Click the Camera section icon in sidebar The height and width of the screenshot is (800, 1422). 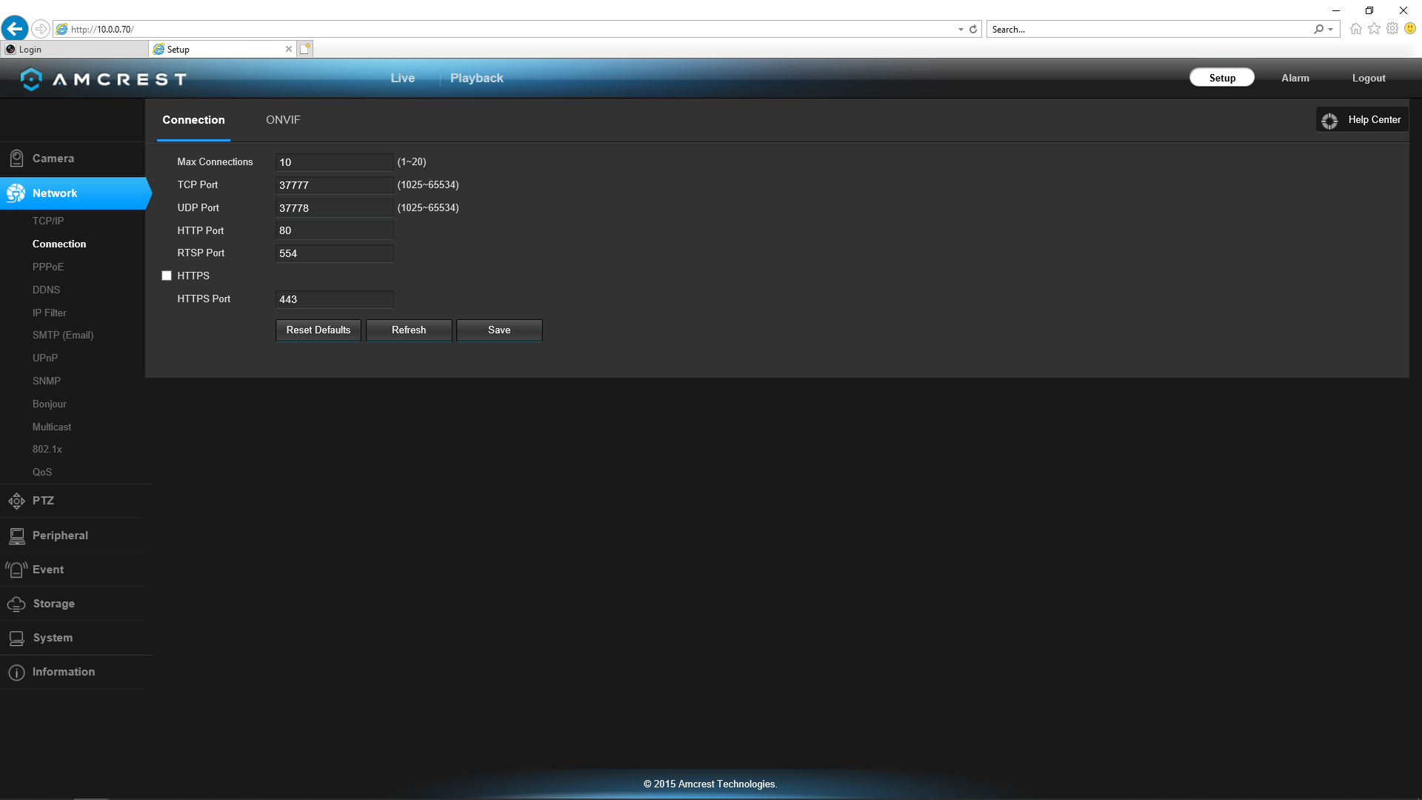click(16, 159)
